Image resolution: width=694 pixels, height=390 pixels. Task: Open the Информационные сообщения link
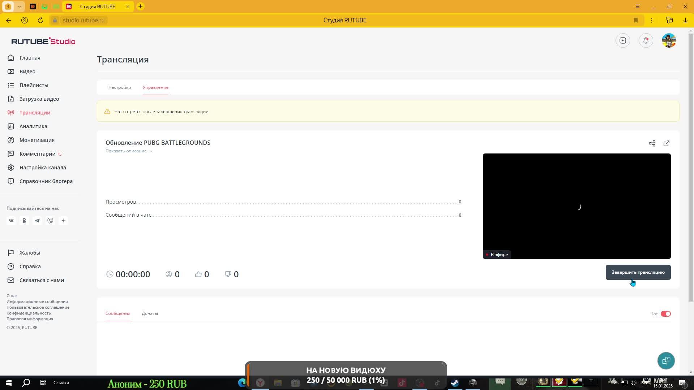pos(37,302)
